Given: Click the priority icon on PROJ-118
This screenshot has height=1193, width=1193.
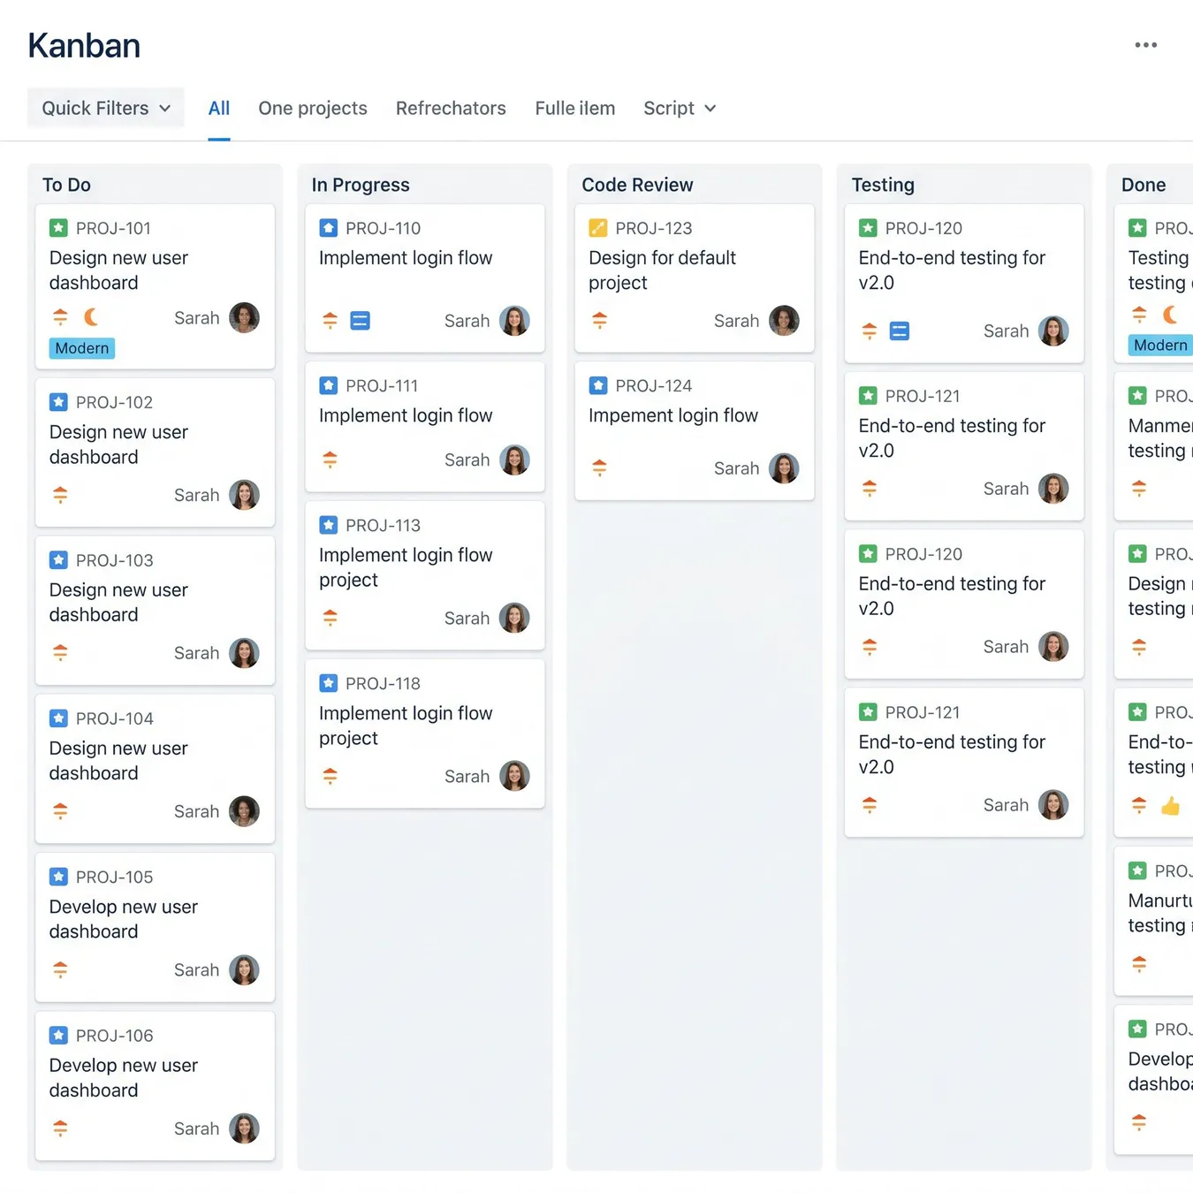Looking at the screenshot, I should 330,776.
